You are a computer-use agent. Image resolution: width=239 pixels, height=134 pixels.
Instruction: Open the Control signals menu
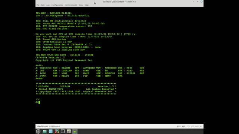tap(71, 5)
